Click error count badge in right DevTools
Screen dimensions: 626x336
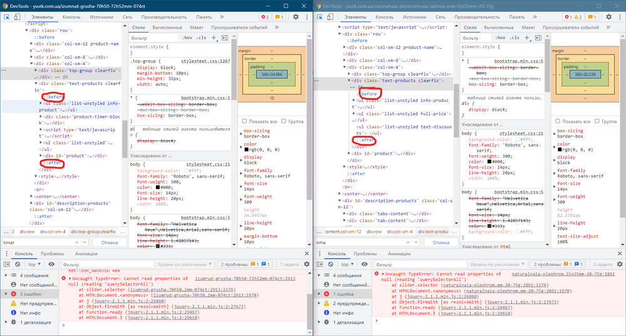(568, 17)
